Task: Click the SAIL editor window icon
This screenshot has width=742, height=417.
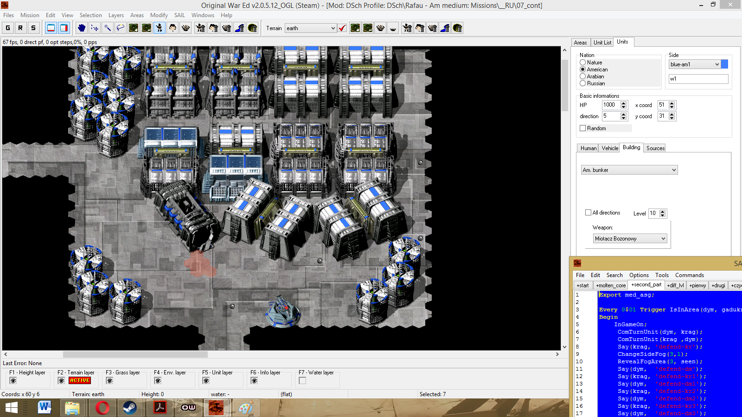Action: click(577, 263)
